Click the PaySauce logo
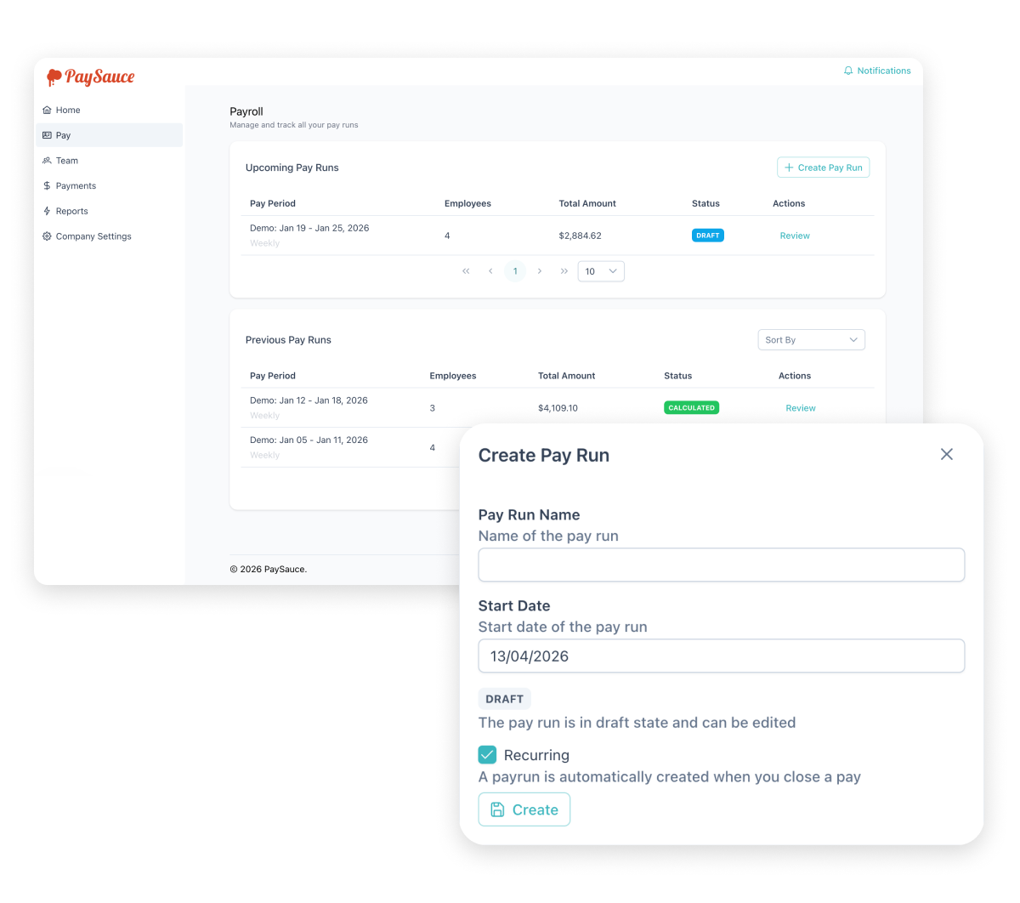This screenshot has width=1020, height=903. pos(90,77)
